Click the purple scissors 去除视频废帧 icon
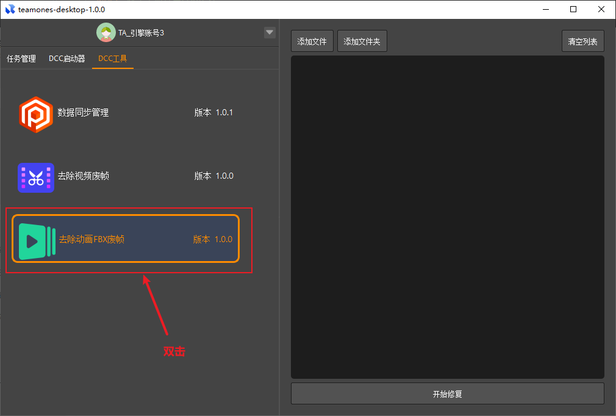Image resolution: width=616 pixels, height=416 pixels. (36, 178)
